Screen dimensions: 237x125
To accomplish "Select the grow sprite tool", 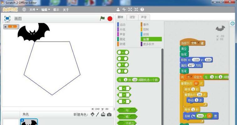I will point(130,9).
